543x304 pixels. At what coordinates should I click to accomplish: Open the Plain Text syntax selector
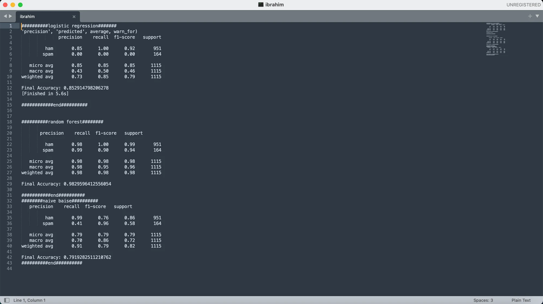click(521, 300)
